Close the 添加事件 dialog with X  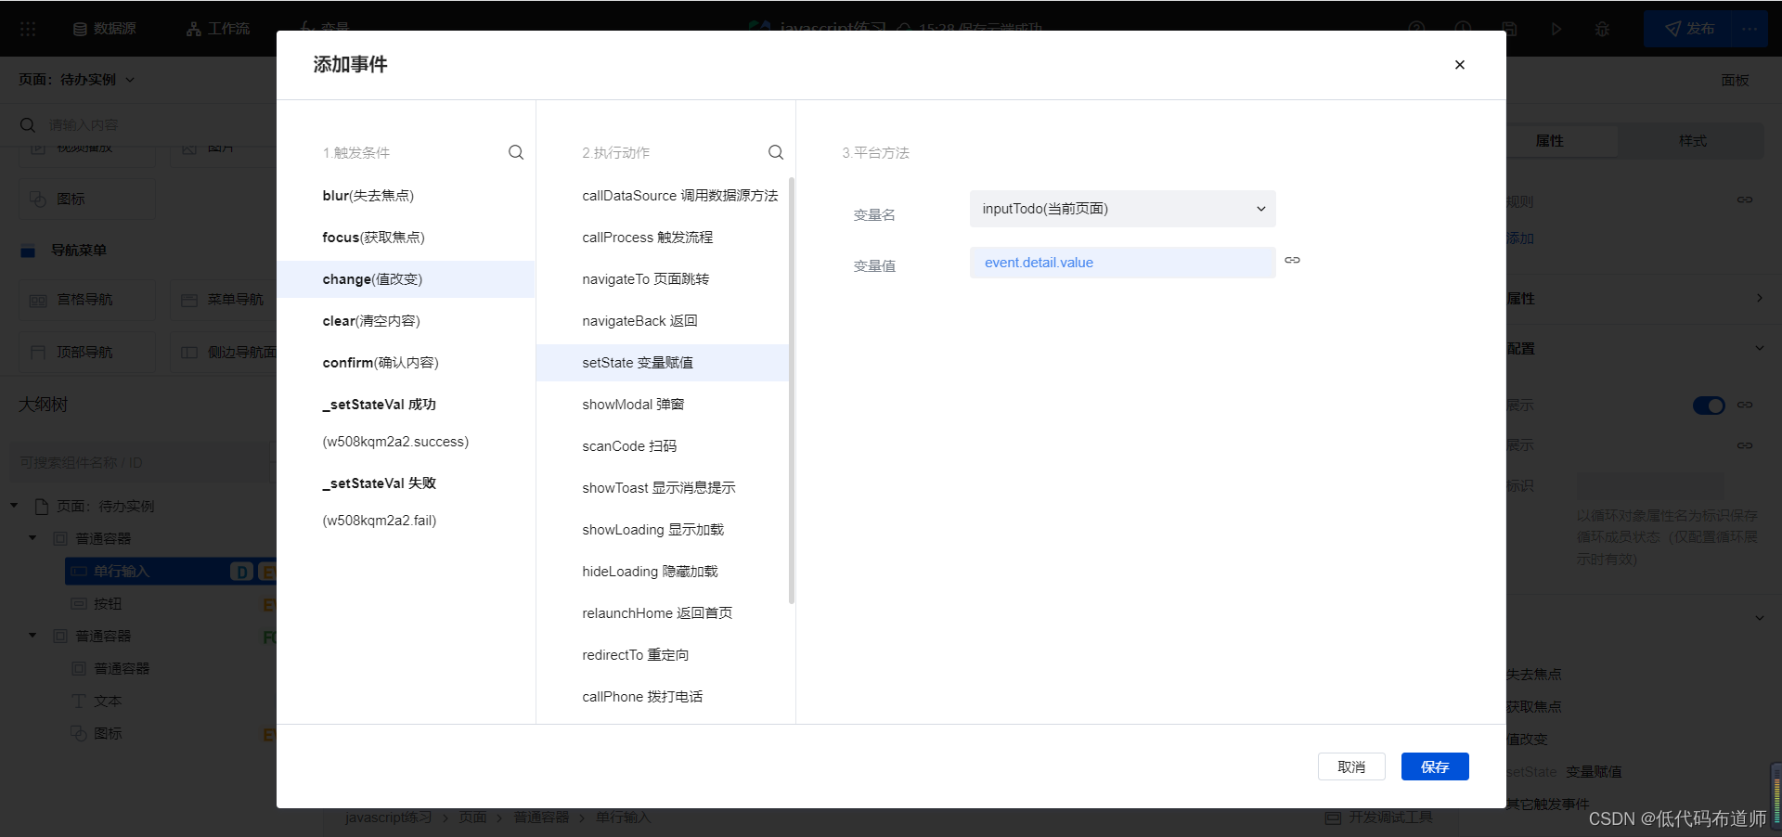coord(1460,65)
